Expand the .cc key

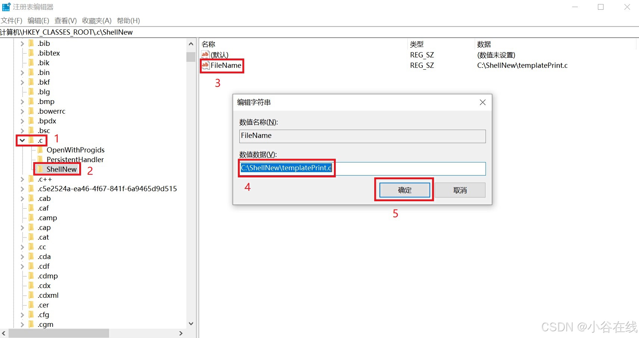tap(22, 247)
